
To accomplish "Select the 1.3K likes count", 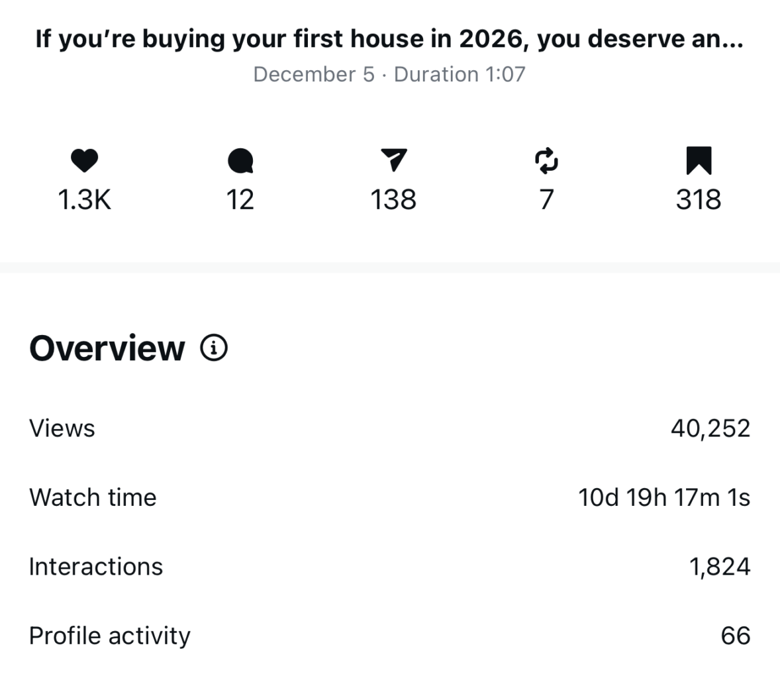I will (84, 199).
